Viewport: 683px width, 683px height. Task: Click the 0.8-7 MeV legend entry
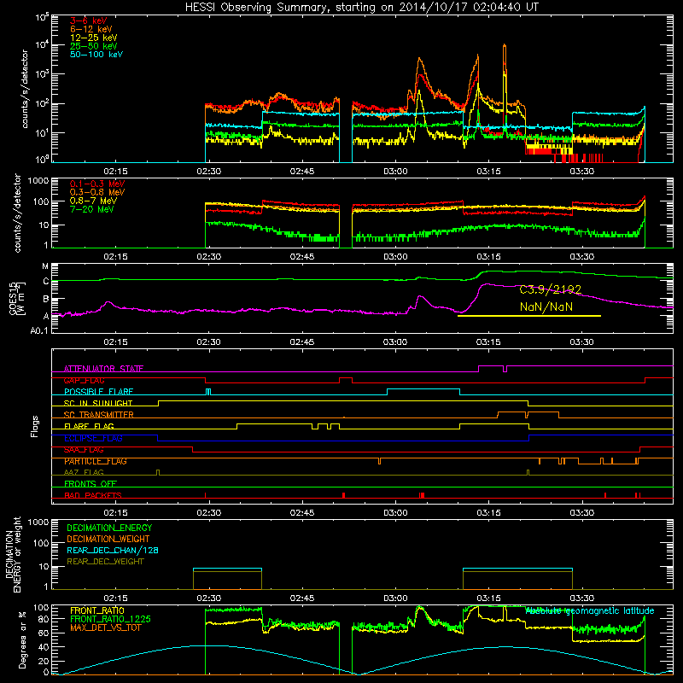[94, 201]
